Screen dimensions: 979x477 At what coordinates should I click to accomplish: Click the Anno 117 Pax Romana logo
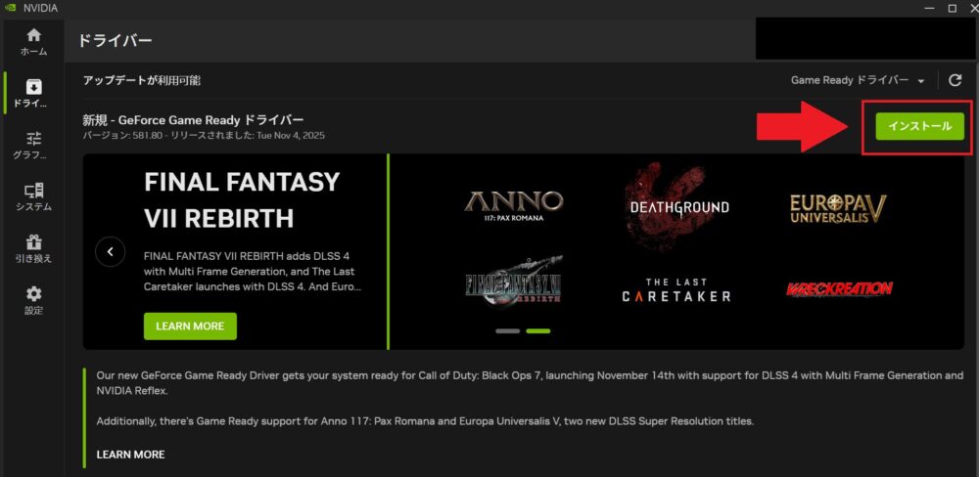coord(513,206)
